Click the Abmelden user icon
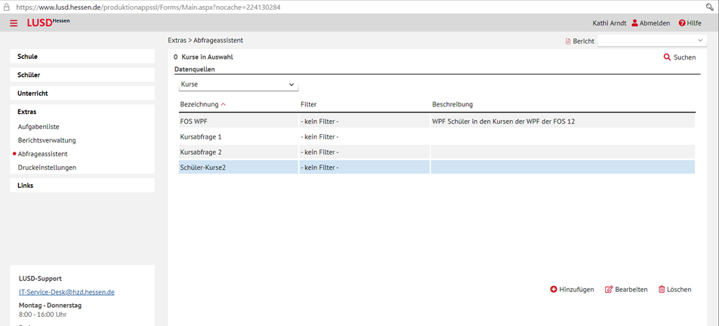Viewport: 719px width, 326px height. [634, 23]
